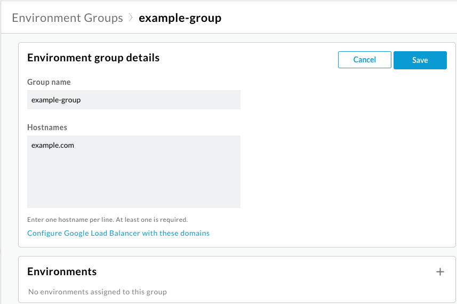Go back to Environment Groups breadcrumb
The height and width of the screenshot is (304, 457).
tap(67, 18)
